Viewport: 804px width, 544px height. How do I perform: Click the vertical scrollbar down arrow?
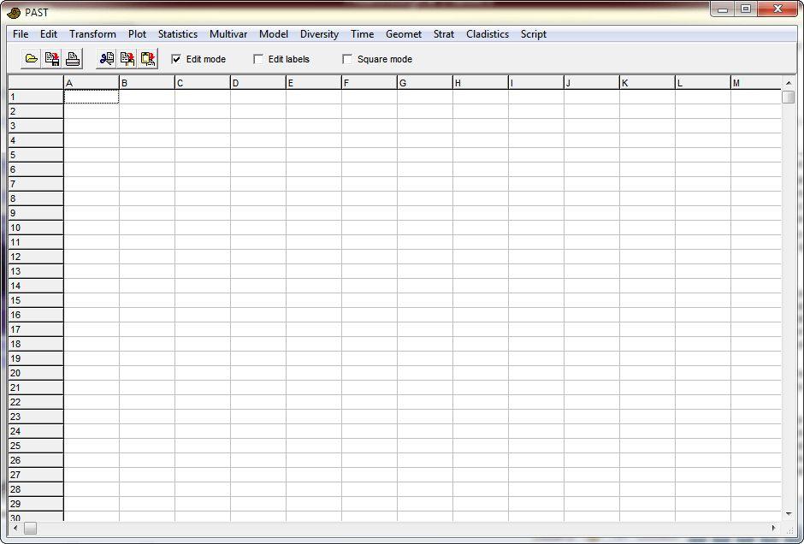(x=789, y=514)
